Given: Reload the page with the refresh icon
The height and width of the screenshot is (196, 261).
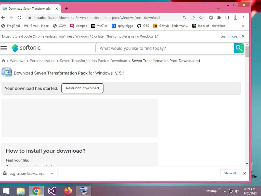Looking at the screenshot, I should 19,18.
